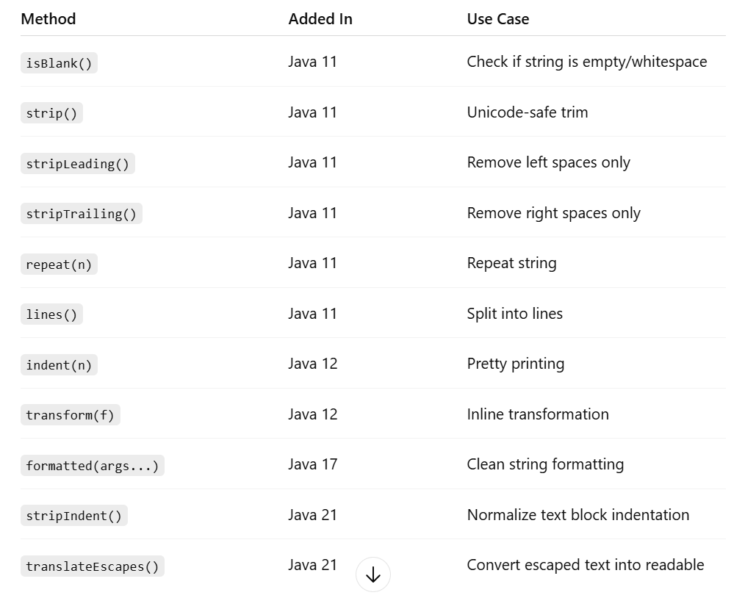Click the stripIndent() method label
The width and height of the screenshot is (745, 598).
point(74,516)
